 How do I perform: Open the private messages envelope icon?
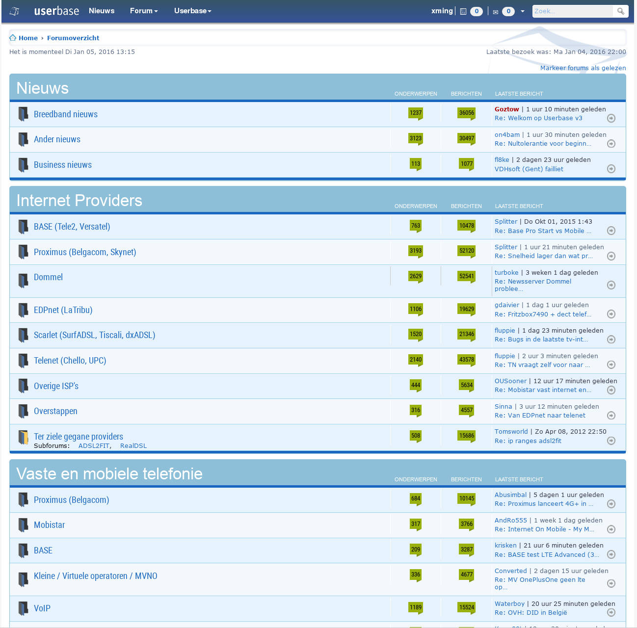click(496, 12)
